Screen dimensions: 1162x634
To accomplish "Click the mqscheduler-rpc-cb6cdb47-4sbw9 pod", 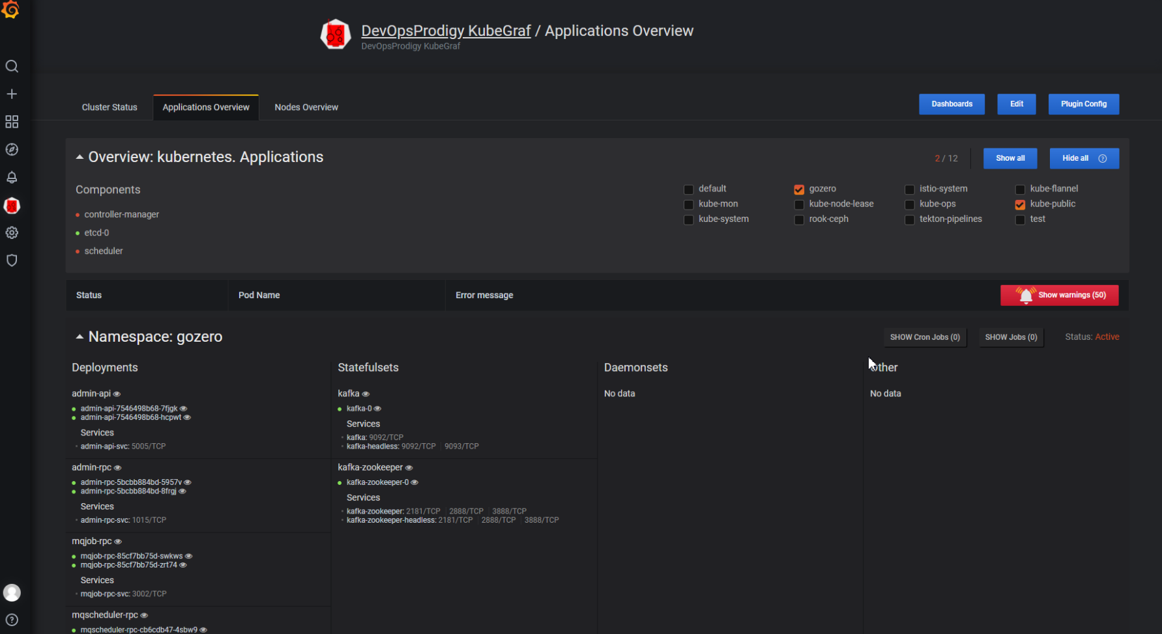I will coord(139,630).
